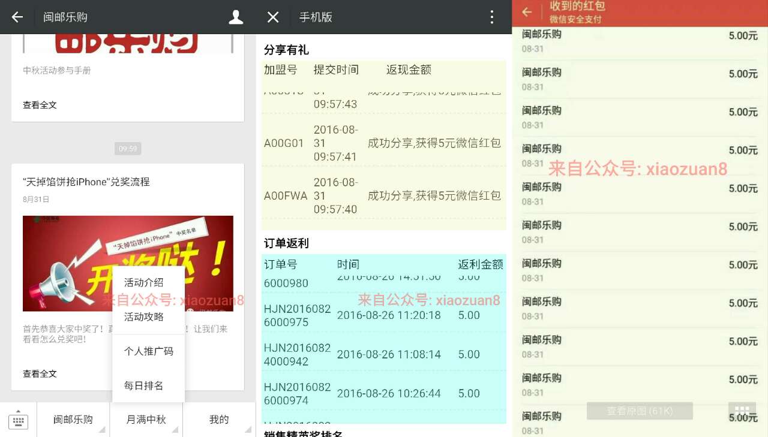The image size is (768, 437).
Task: Click the time 2016-08-26 10:26:44
Action: click(389, 394)
